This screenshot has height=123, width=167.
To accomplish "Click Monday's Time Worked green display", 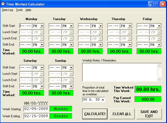I will (32, 51).
